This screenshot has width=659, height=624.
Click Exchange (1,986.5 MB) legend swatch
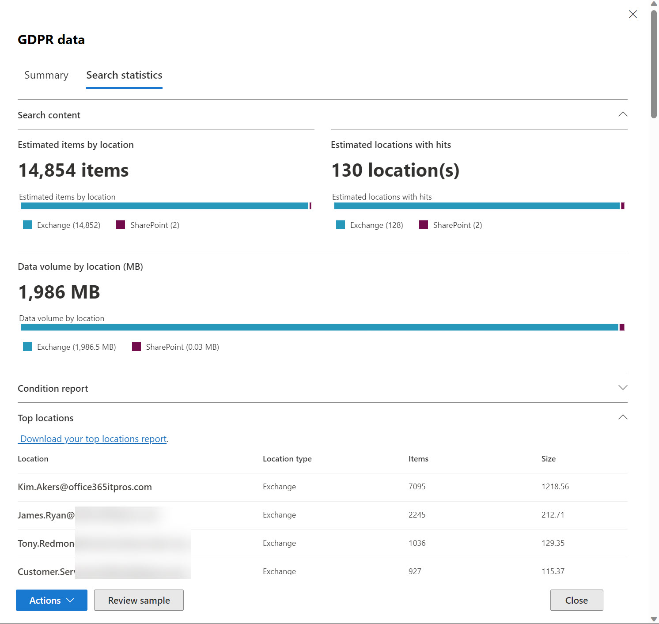click(x=27, y=347)
